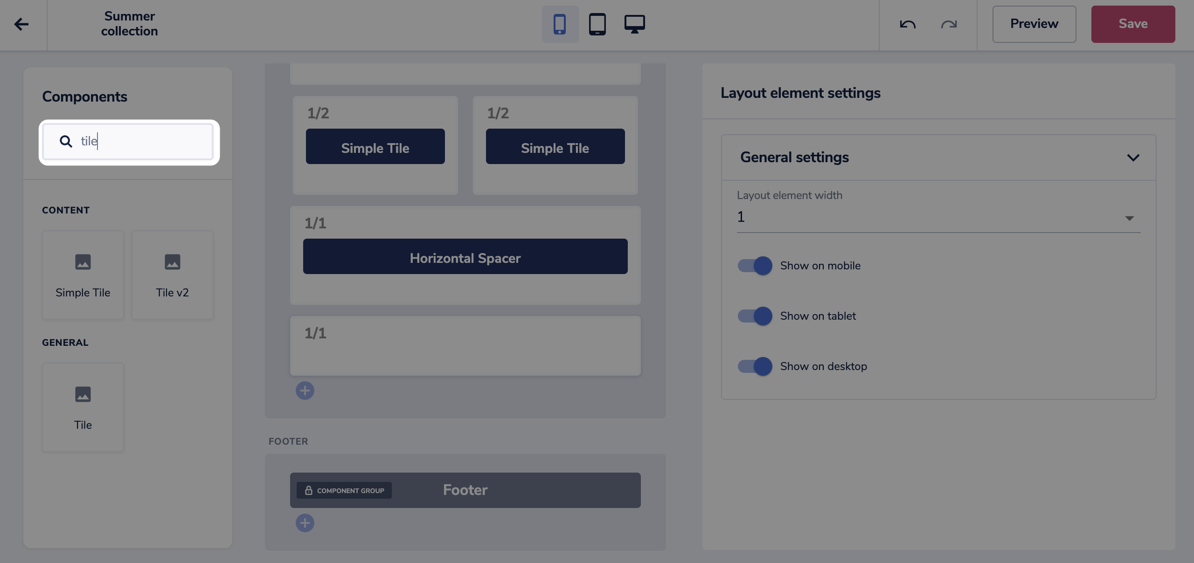Click the FOOTER section label
Screen dimensions: 1194x563
click(288, 441)
